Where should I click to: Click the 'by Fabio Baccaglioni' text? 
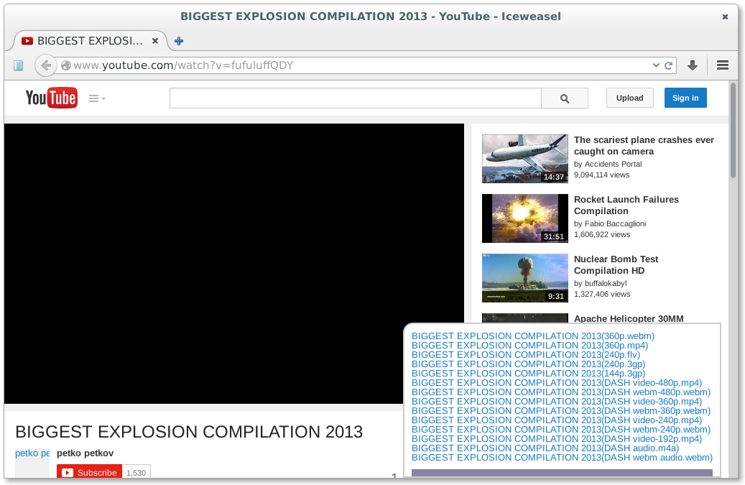pyautogui.click(x=610, y=223)
